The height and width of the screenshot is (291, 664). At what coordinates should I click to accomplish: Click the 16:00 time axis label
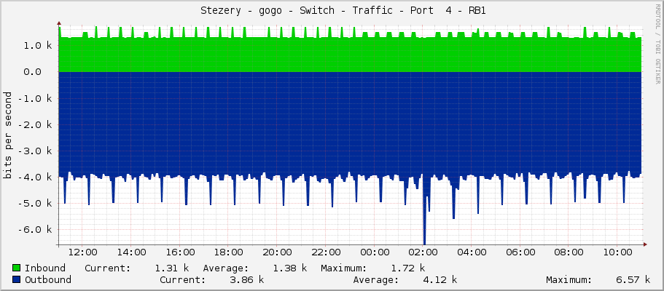pos(179,252)
